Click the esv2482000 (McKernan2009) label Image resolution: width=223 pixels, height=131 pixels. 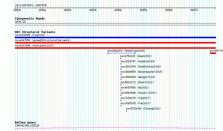pos(126,51)
